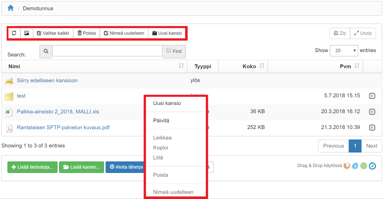The image size is (384, 199).
Task: Open action arrow for Palkka-aineisto xls row
Action: point(372,112)
